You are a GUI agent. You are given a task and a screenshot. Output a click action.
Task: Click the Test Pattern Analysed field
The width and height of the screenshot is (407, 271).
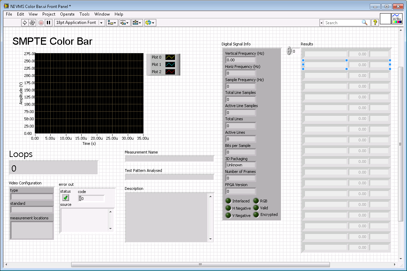(169, 177)
